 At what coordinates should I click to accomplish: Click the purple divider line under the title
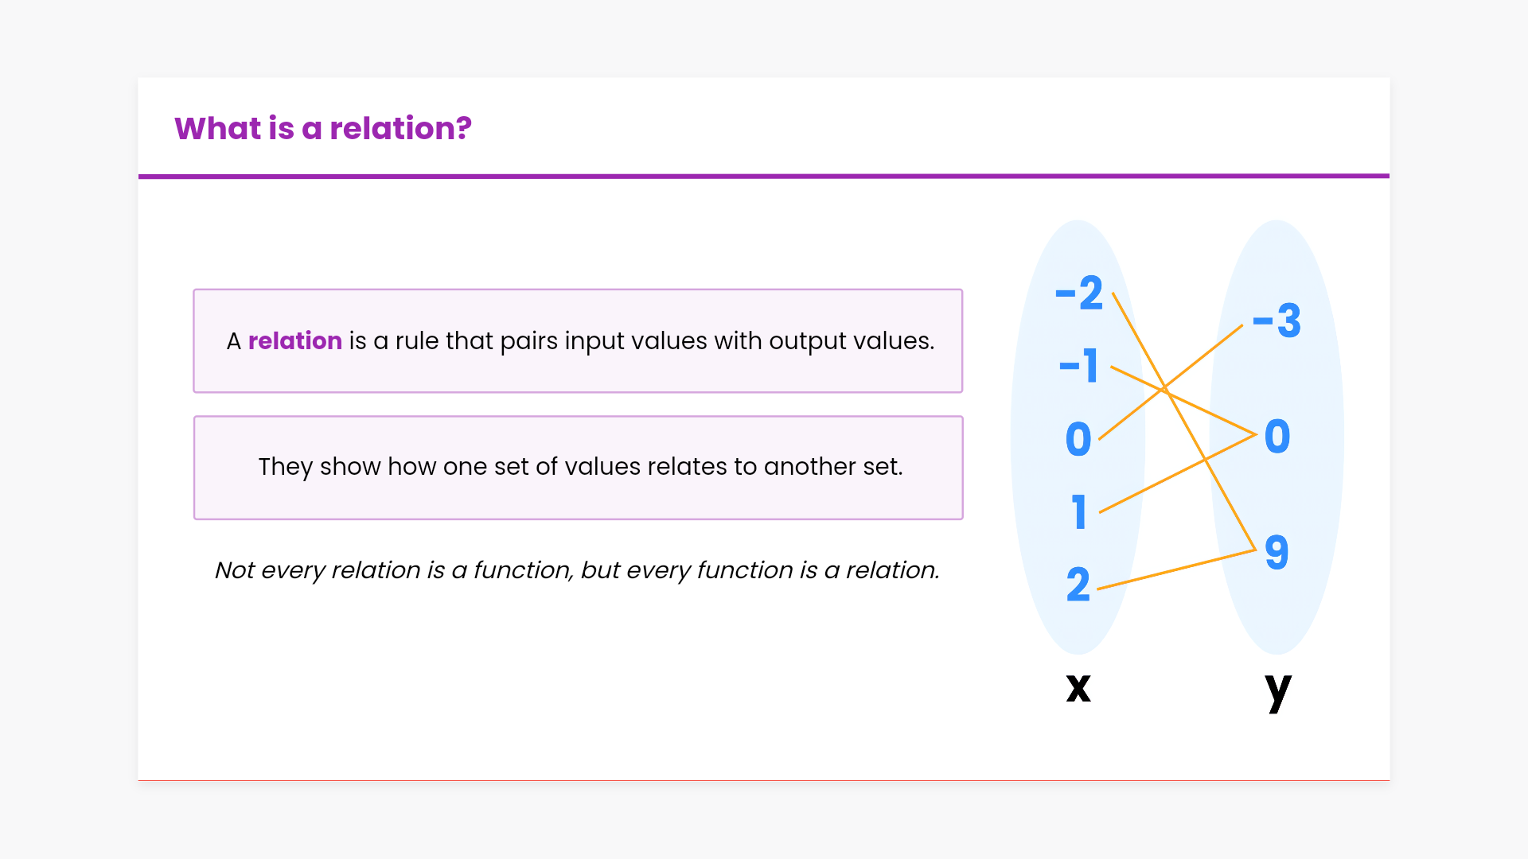[764, 176]
